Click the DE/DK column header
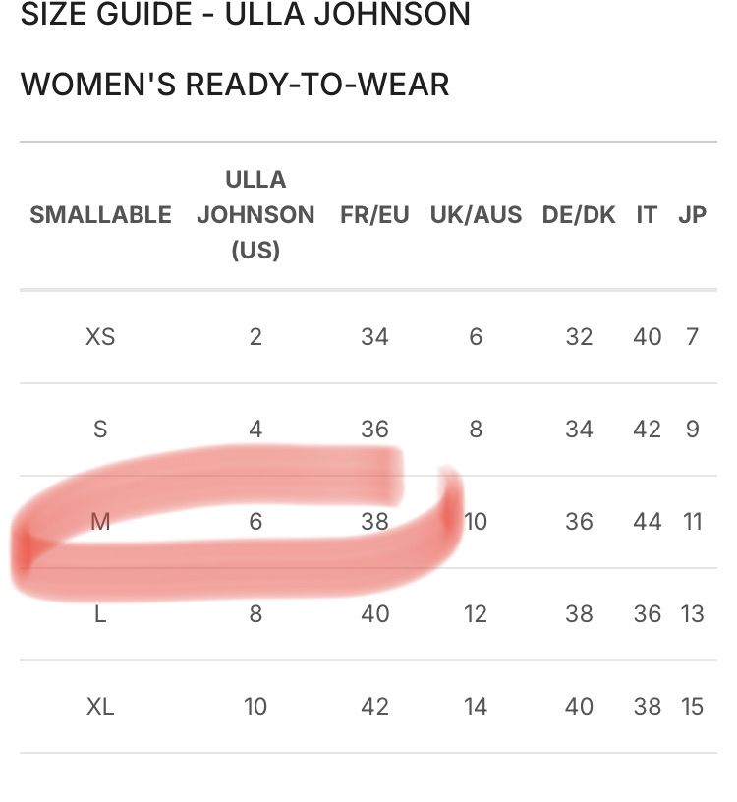Viewport: 737px width, 802px height. [579, 215]
